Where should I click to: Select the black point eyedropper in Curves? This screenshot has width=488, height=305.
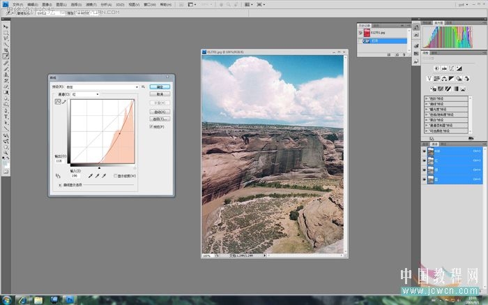click(x=90, y=176)
